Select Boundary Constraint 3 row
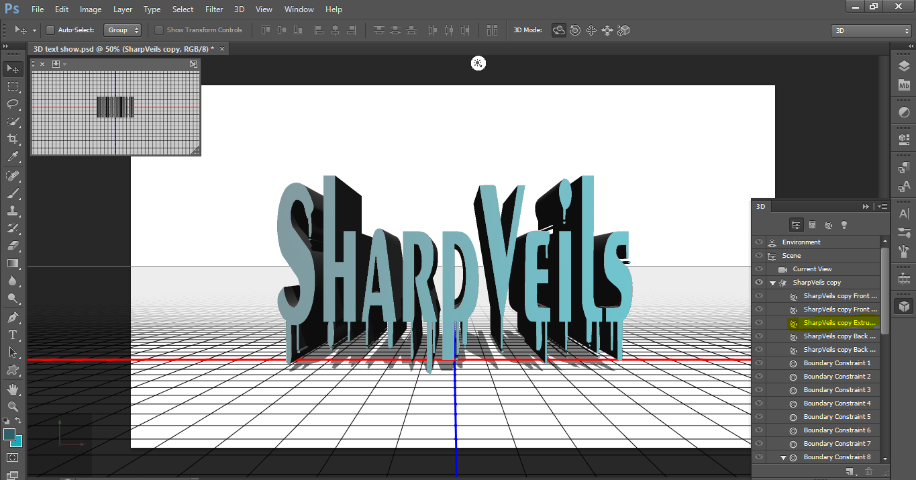This screenshot has width=916, height=480. pyautogui.click(x=823, y=389)
